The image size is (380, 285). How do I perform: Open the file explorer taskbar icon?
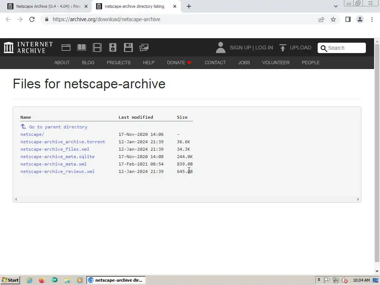click(x=67, y=280)
